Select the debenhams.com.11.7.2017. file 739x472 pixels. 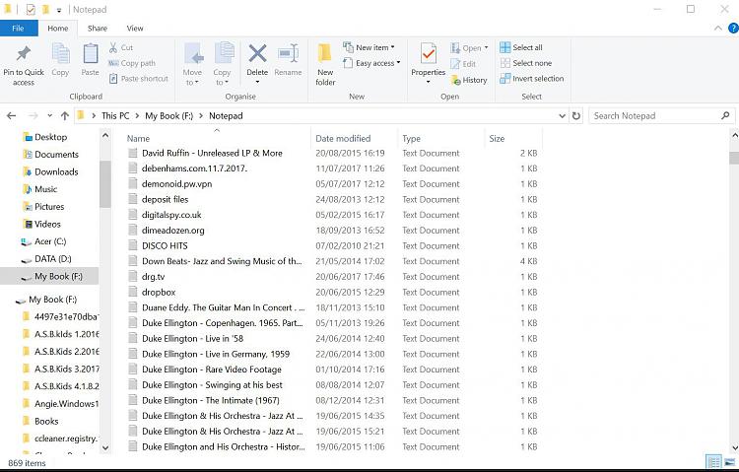click(195, 169)
